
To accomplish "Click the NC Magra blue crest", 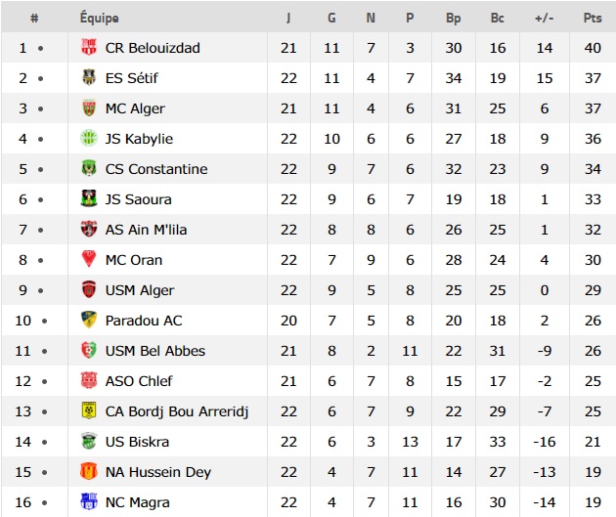I will coord(89,501).
